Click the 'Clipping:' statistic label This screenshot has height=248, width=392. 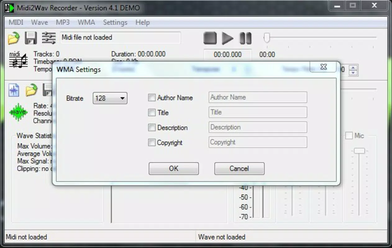coord(29,169)
